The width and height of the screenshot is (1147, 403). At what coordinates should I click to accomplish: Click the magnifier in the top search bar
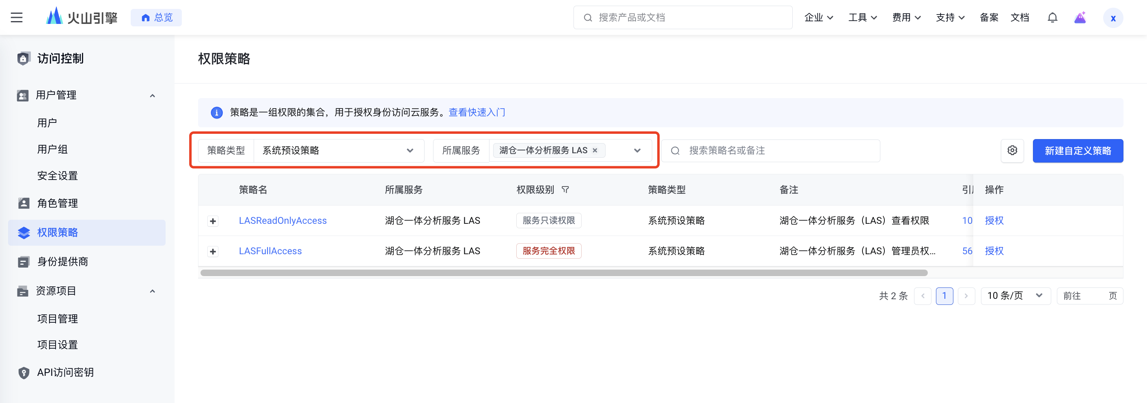tap(588, 17)
